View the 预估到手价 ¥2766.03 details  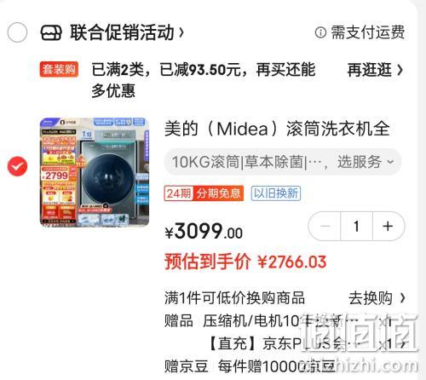tap(245, 262)
